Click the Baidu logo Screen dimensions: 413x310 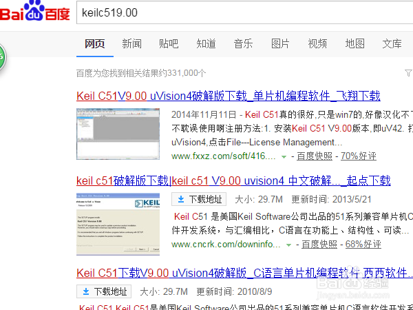click(x=34, y=11)
